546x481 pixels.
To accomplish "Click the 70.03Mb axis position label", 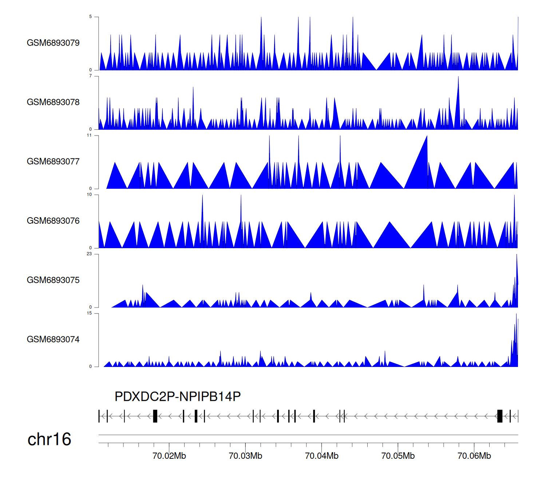I will click(x=245, y=456).
